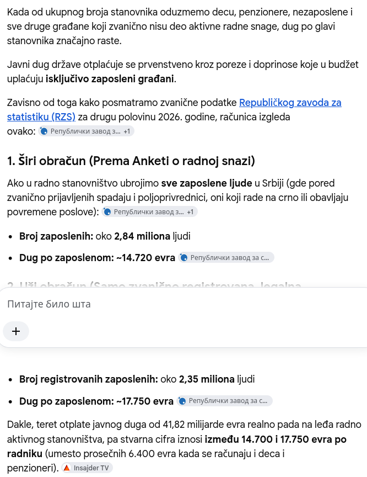
Task: Click the orange Insajder TV triangle icon
Action: (67, 468)
